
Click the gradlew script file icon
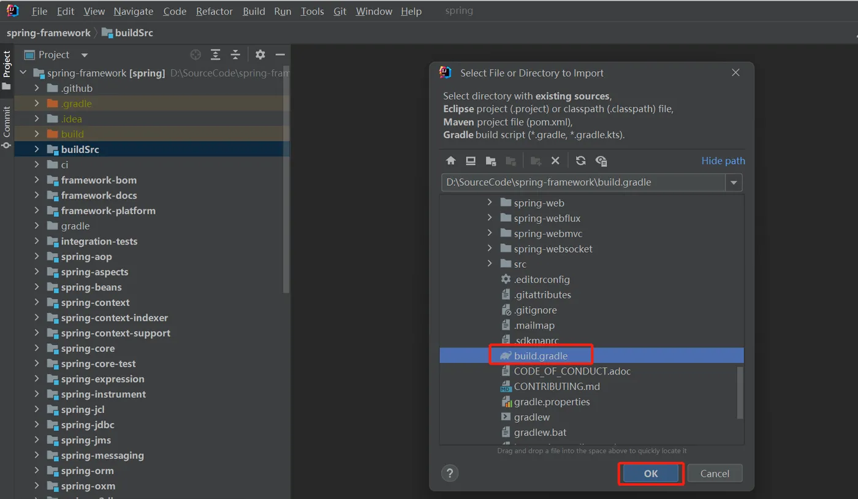(506, 417)
